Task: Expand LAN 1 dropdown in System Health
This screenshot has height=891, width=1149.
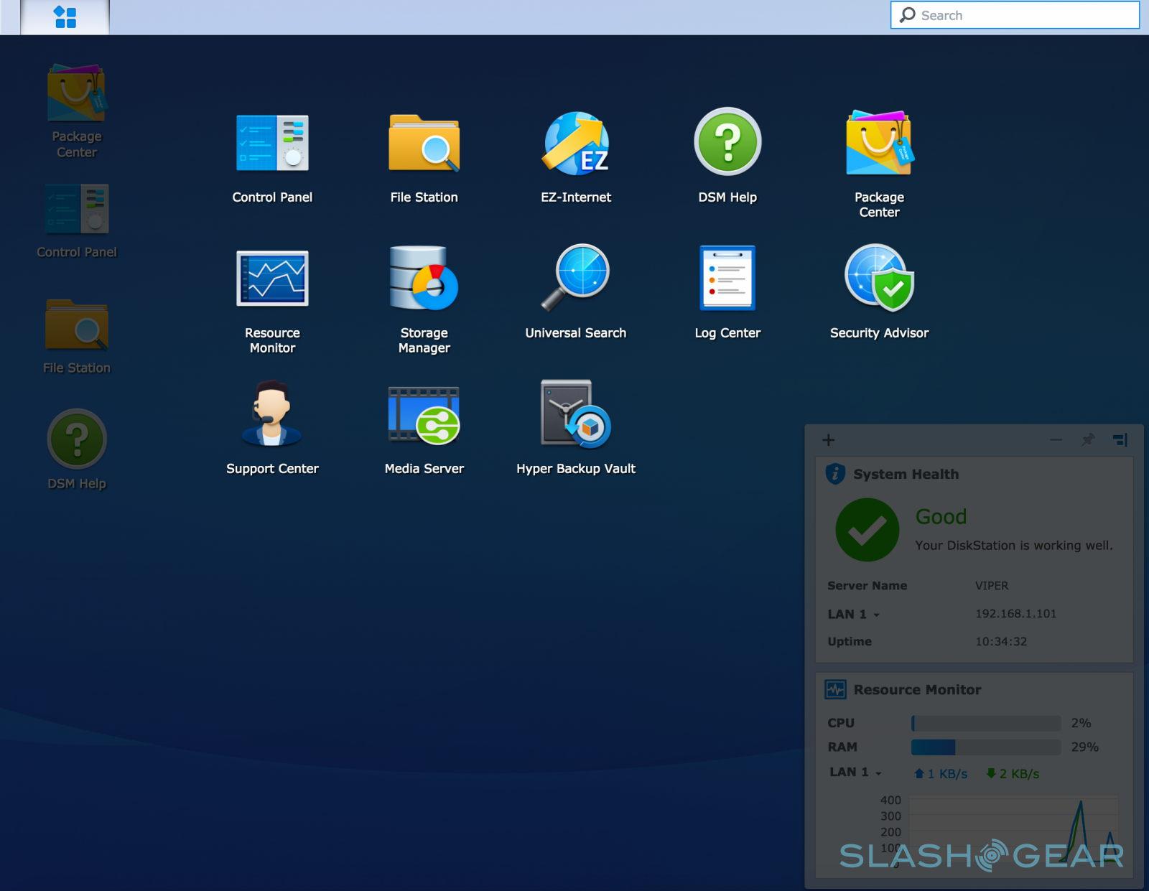Action: coord(876,615)
